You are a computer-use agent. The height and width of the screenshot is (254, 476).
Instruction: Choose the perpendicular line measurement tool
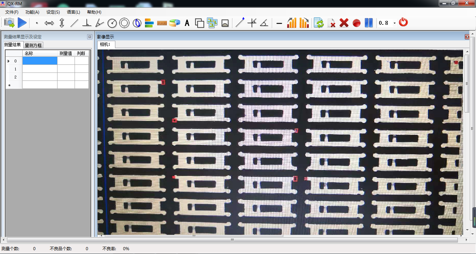pyautogui.click(x=87, y=23)
